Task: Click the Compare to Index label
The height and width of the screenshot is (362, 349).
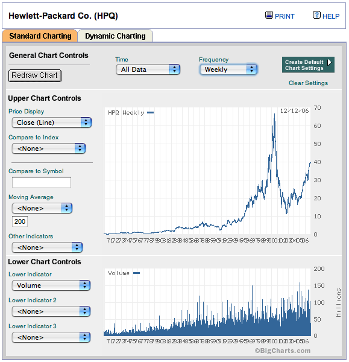Action: (x=33, y=138)
